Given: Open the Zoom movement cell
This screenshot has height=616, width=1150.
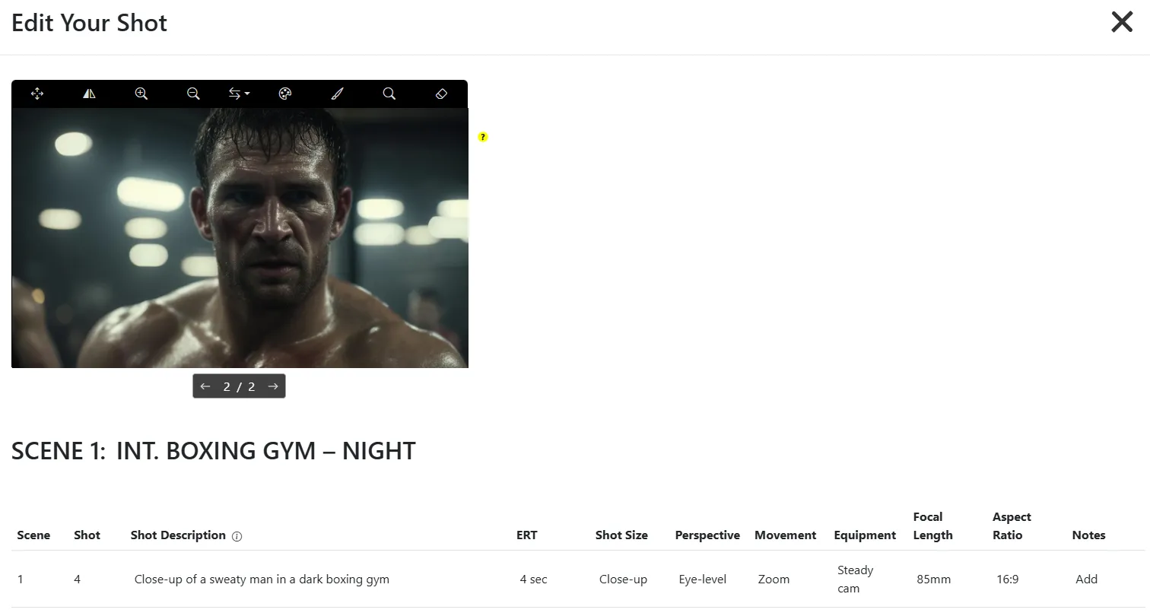Looking at the screenshot, I should (x=774, y=579).
